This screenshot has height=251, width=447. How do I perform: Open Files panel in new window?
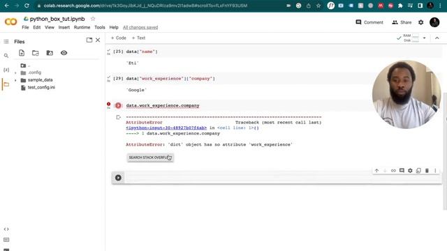pyautogui.click(x=89, y=40)
